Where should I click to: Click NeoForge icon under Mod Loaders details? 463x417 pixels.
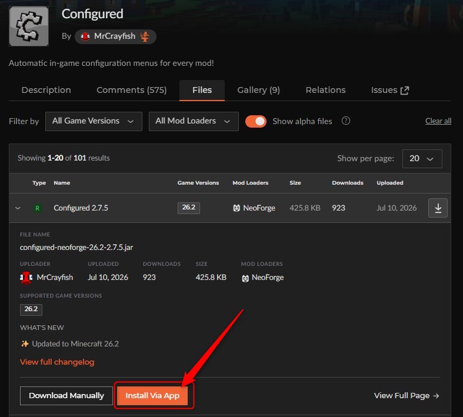coord(245,278)
